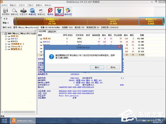This screenshot has width=166, height=124.
Task: Expand the 本地磁盘(C:) tree node
Action: (6, 44)
